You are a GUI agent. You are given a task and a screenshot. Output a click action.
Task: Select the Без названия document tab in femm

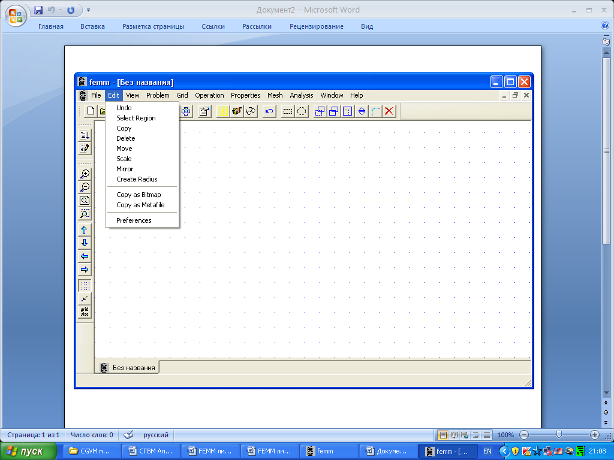coord(128,368)
